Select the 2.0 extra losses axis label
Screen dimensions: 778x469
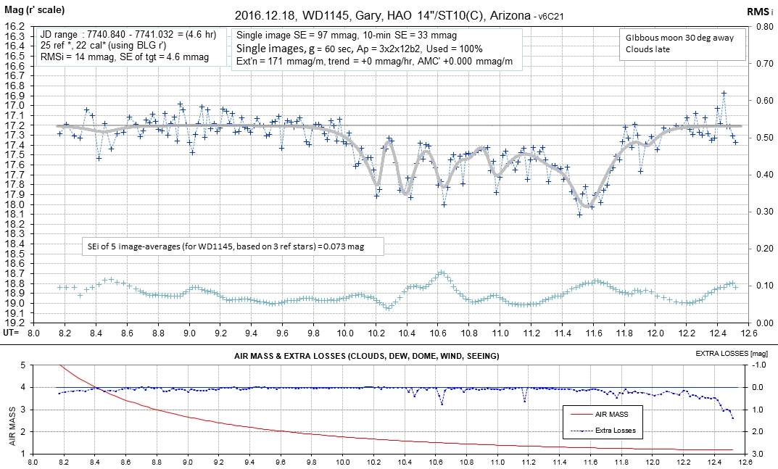click(758, 432)
